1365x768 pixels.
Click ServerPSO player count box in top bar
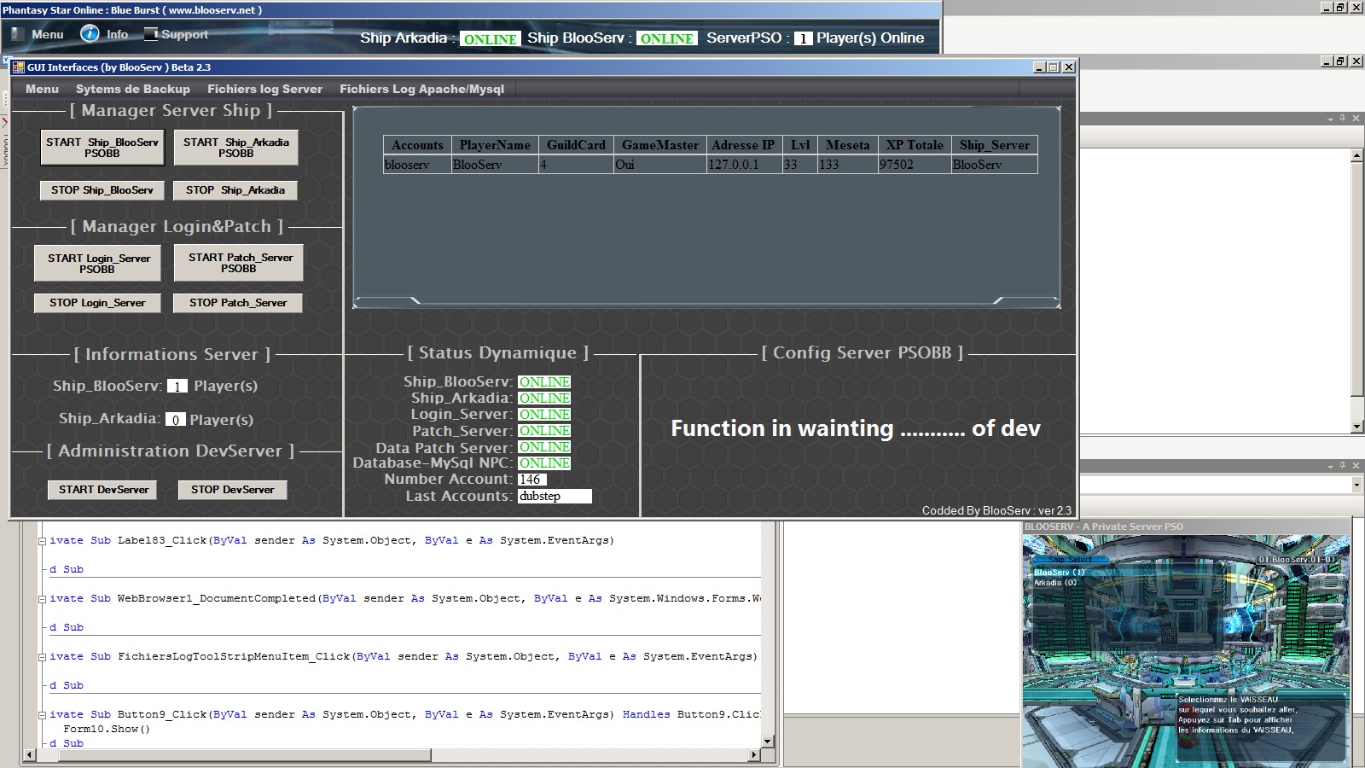803,38
